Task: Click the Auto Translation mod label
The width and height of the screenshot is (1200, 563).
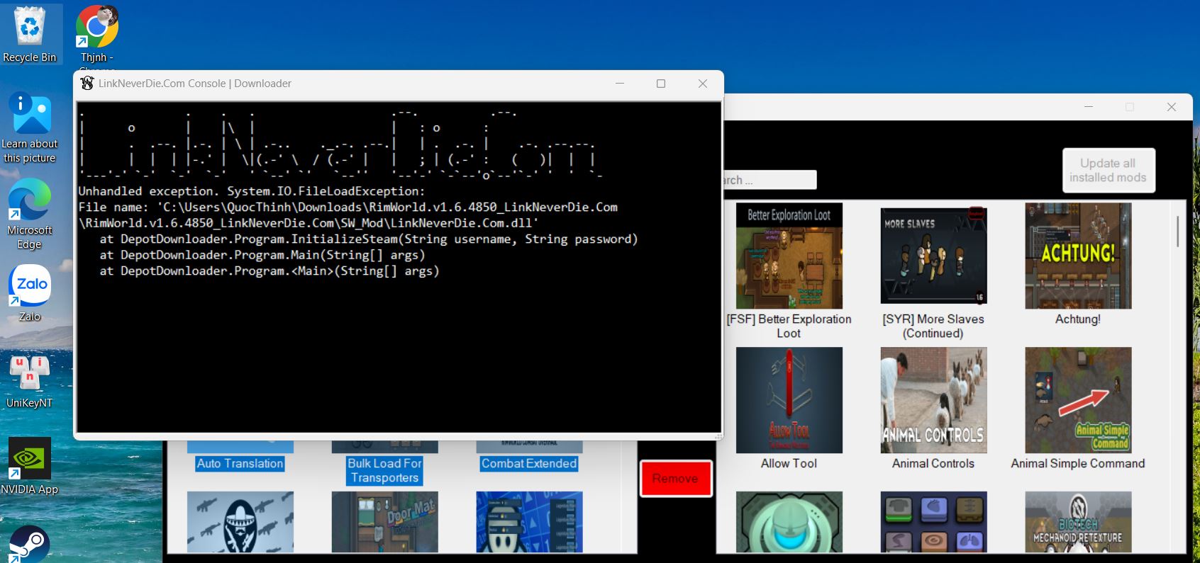Action: tap(240, 464)
